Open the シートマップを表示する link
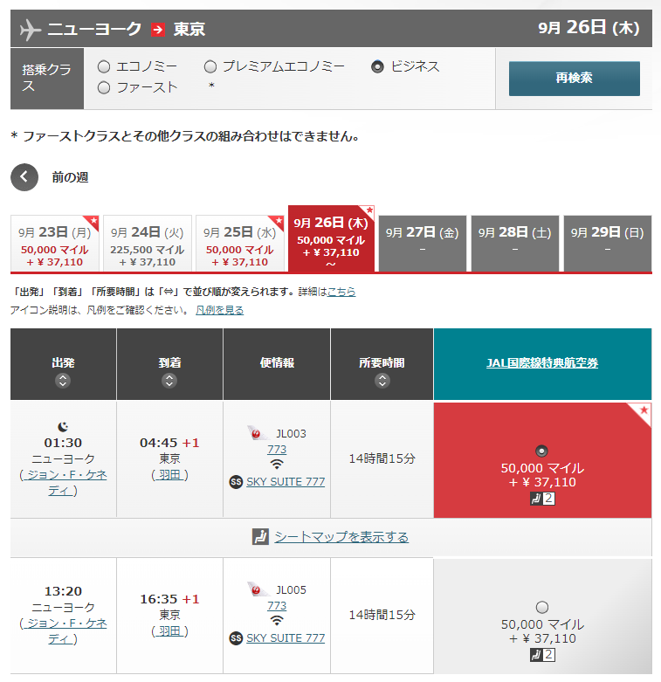Viewport: 661px width, 682px height. point(341,537)
